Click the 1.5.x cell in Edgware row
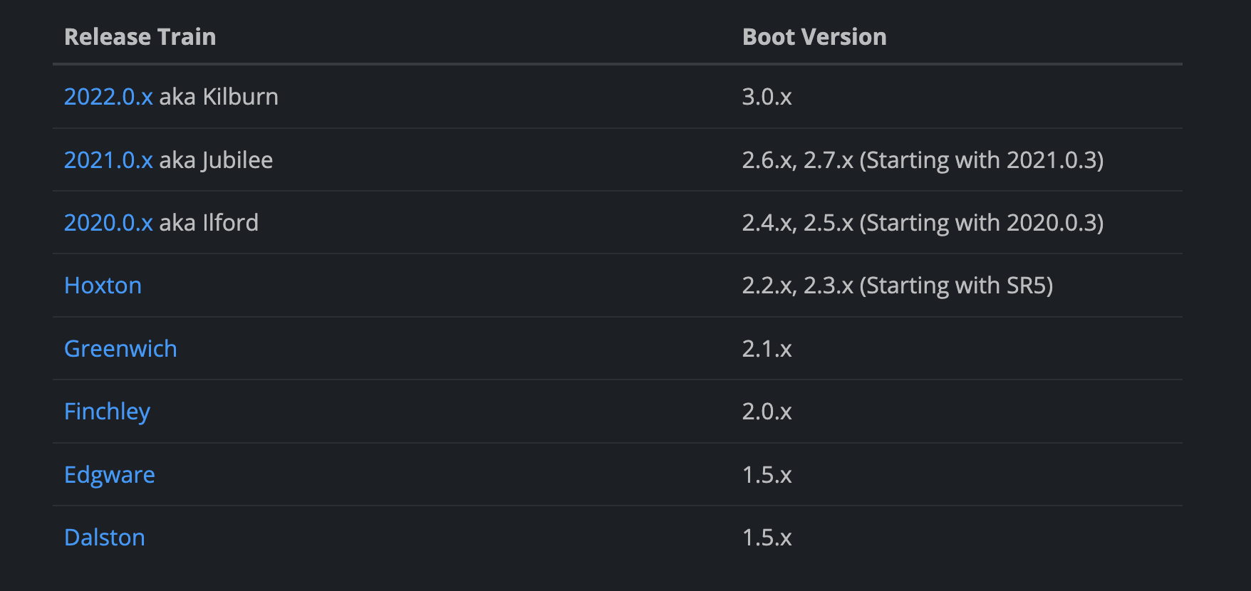1251x591 pixels. click(767, 475)
